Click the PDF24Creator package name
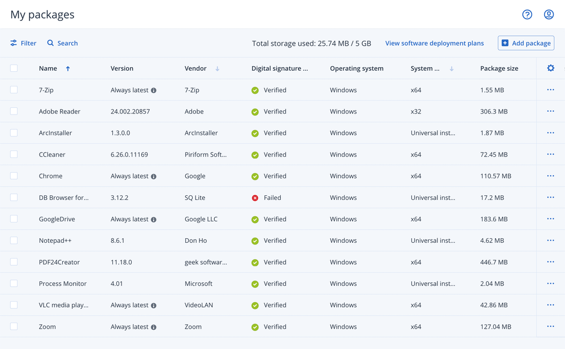 coord(59,262)
